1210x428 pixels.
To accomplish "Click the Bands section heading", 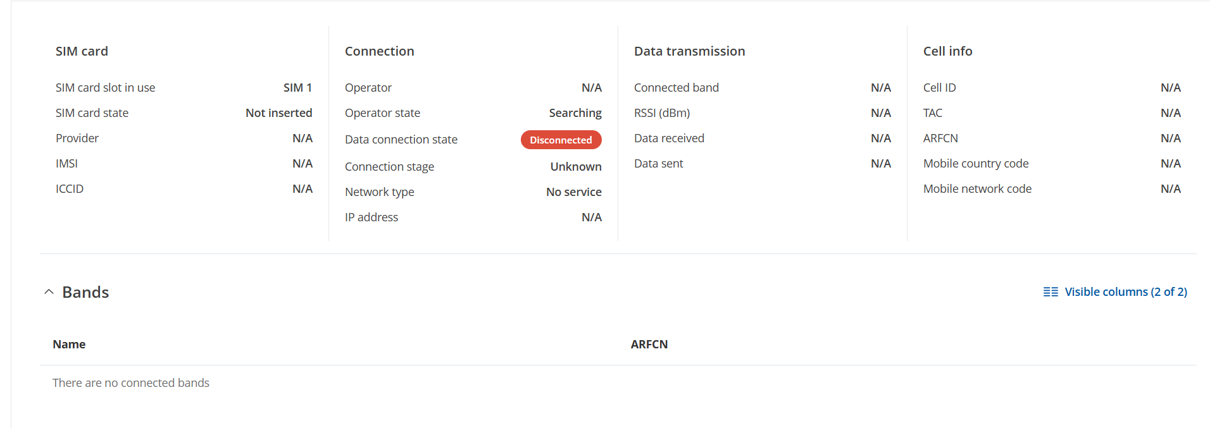I will (85, 292).
